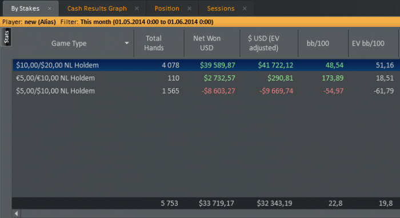400x218 pixels.
Task: Close the Sessions tab
Action: [245, 9]
